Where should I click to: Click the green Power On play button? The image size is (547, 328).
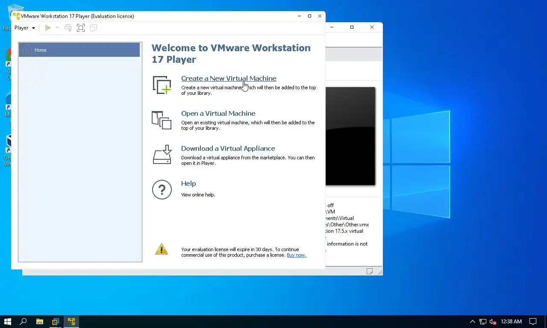click(48, 28)
